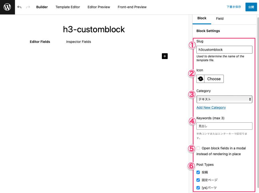Click the Slug input field
Screen dimensions: 259x193
click(224, 50)
